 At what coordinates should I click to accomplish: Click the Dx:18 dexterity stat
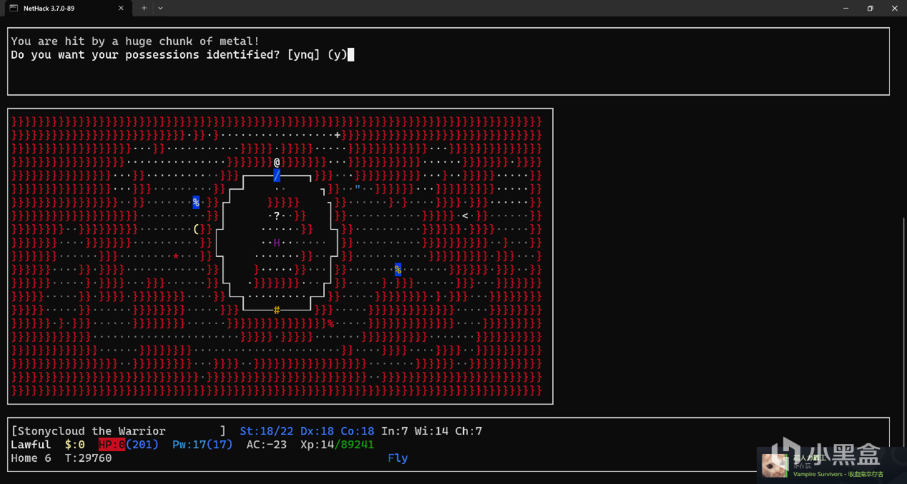coord(317,431)
